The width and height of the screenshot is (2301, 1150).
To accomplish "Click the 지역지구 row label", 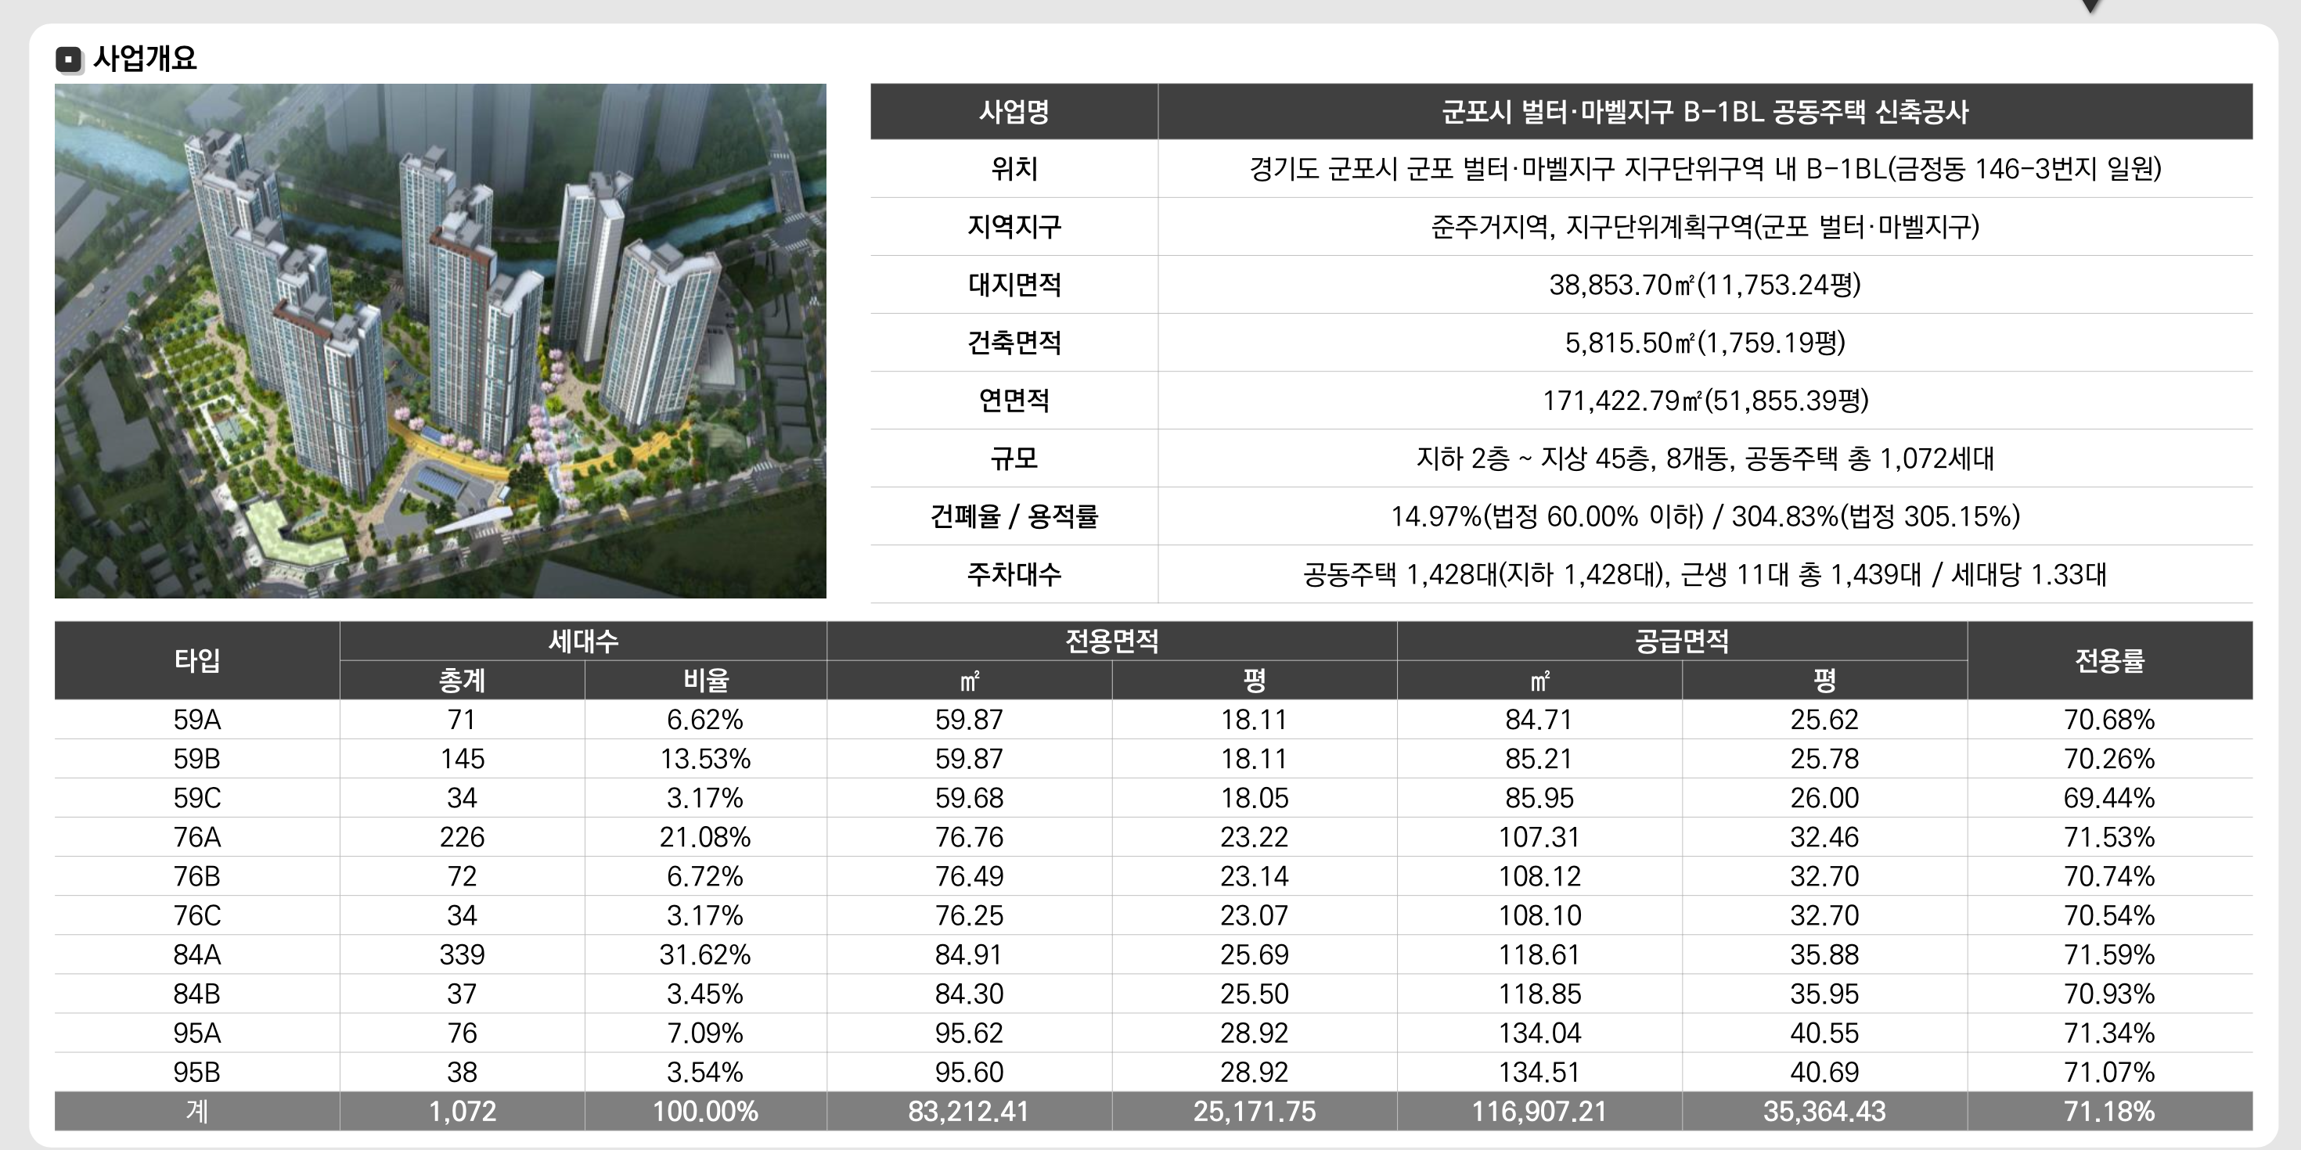I will click(1014, 227).
